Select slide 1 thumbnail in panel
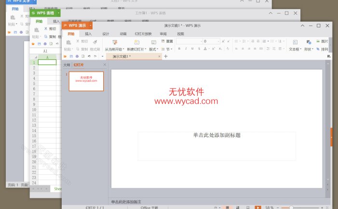The image size is (338, 209). coord(86,81)
